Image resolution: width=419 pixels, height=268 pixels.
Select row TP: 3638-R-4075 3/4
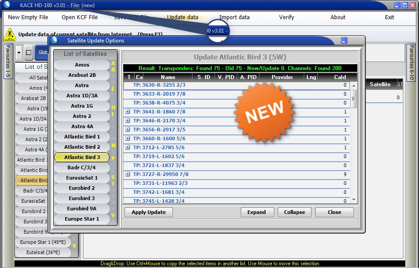pyautogui.click(x=236, y=103)
